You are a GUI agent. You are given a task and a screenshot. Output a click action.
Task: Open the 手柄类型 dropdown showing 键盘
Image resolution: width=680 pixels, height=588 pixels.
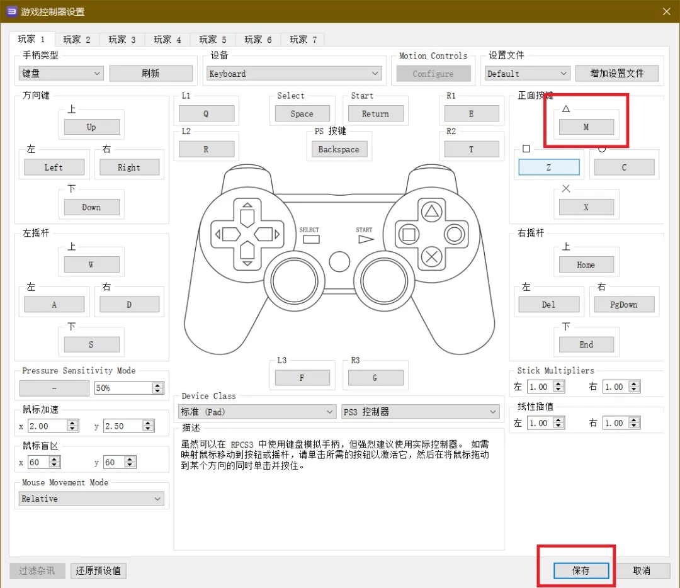coord(61,73)
